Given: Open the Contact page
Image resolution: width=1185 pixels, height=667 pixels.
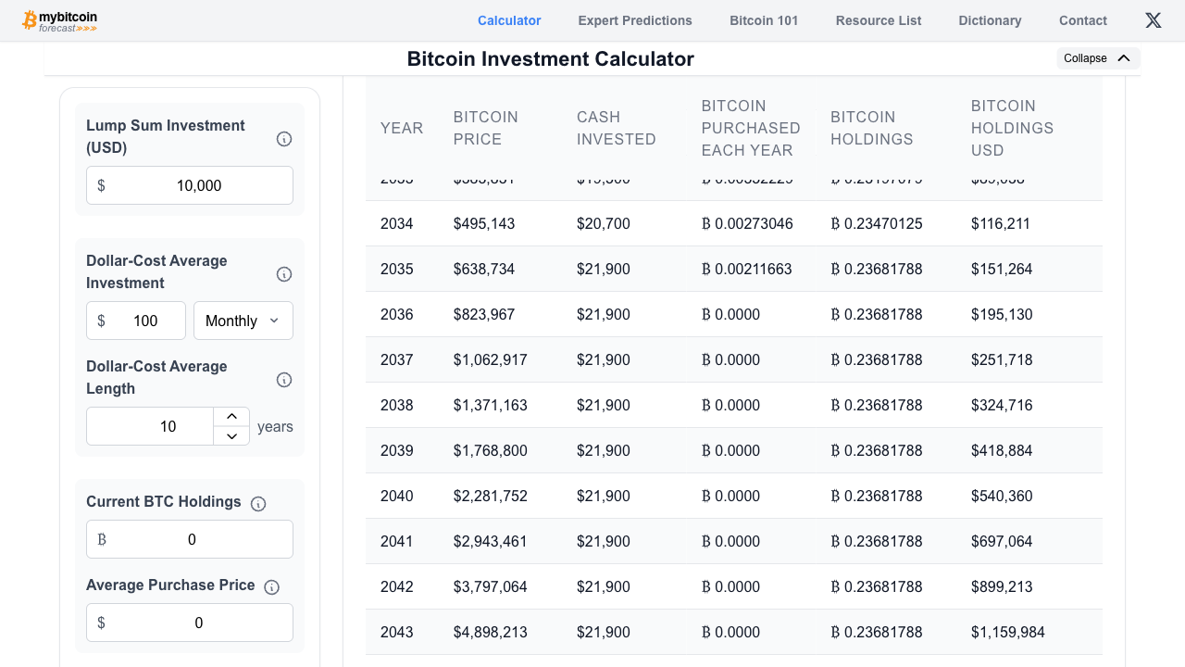Looking at the screenshot, I should tap(1082, 20).
